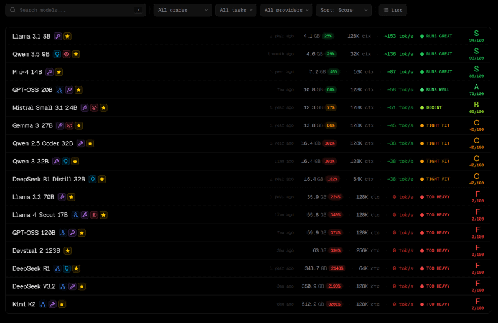Screen dimensions: 498x323
Task: Click the wrench icon beside Llama 3.1 8B
Action: 58,36
